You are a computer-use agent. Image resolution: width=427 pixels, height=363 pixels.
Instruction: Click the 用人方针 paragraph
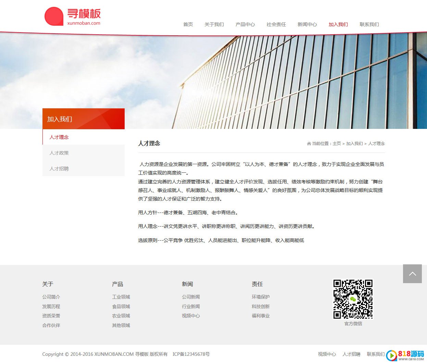(x=188, y=213)
